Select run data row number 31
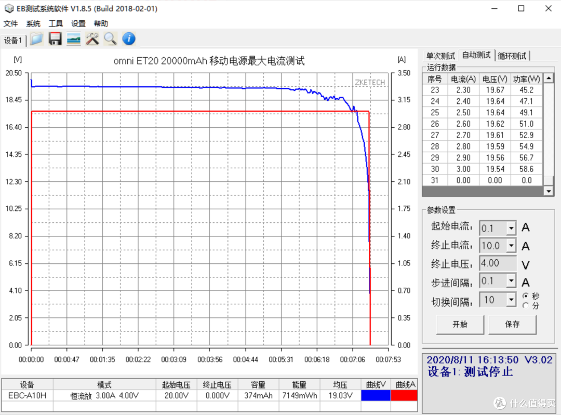Screen dimensions: 561x415 [x=482, y=180]
